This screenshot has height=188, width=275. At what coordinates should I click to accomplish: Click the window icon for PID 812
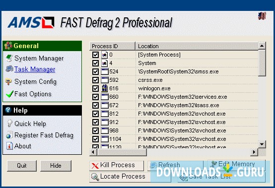click(x=105, y=114)
